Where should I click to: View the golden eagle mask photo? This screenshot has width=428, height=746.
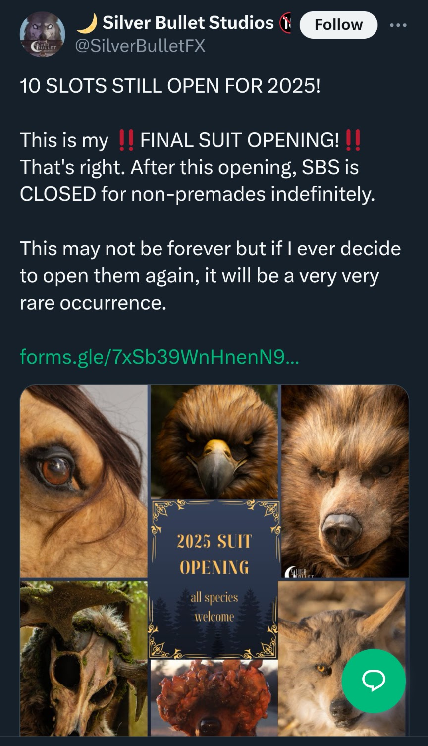coord(214,442)
